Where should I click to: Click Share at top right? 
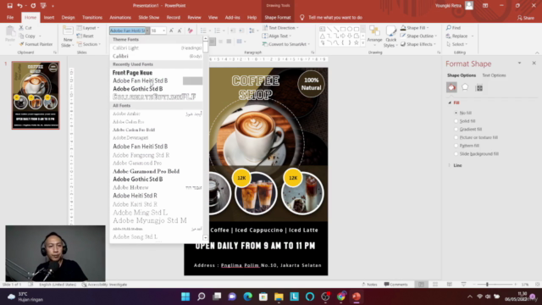coord(526,18)
